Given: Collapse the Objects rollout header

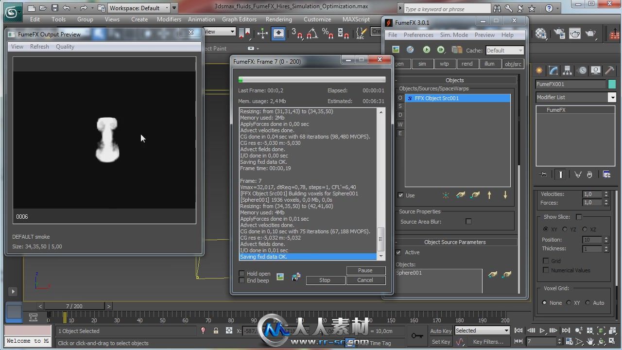Looking at the screenshot, I should [455, 80].
